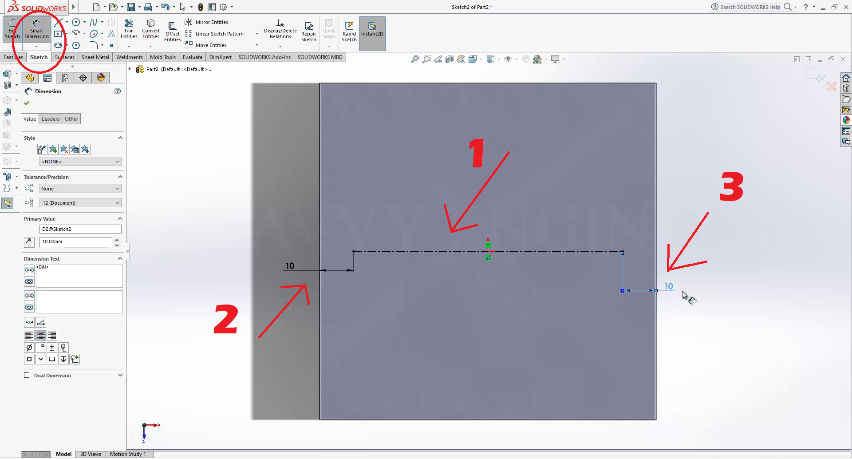The width and height of the screenshot is (852, 459).
Task: Open Display/Delete Relations tool
Action: coord(280,29)
